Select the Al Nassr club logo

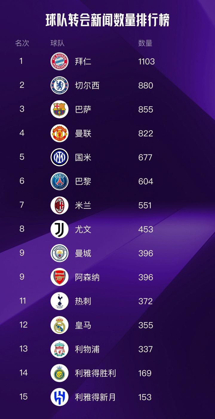tap(59, 373)
